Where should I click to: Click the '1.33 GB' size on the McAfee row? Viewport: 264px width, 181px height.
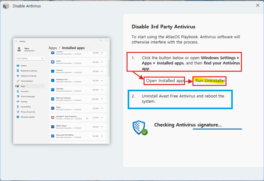point(95,117)
